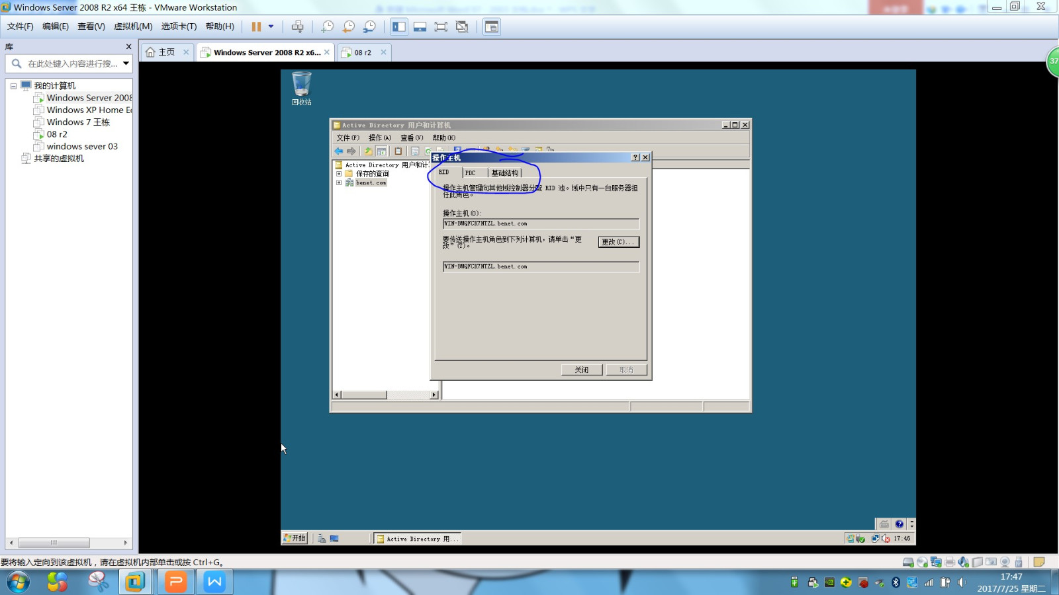Click the back arrow in Active Directory toolbar

[x=339, y=151]
